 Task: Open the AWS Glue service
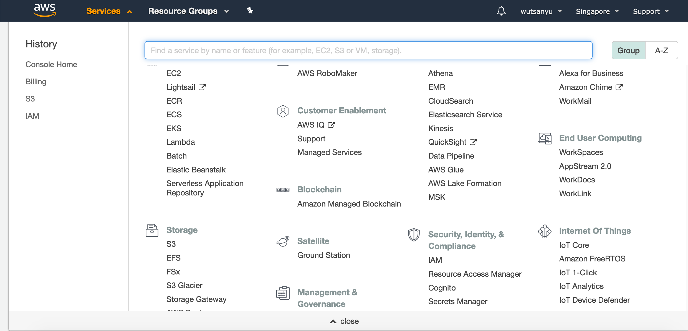coord(446,170)
